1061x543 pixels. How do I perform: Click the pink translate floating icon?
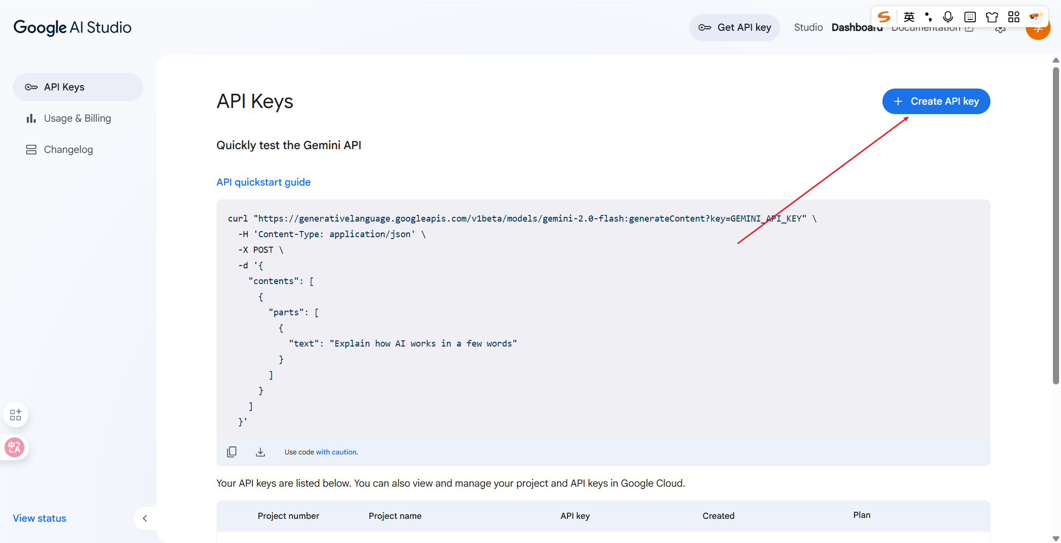(x=14, y=447)
